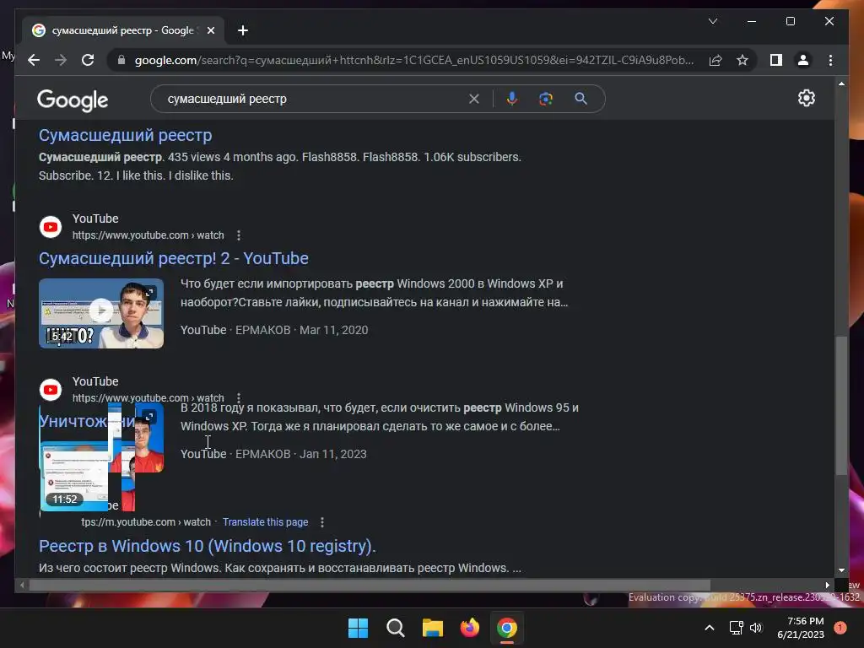Click horizontal scrollbar right arrow
Image resolution: width=864 pixels, height=648 pixels.
pos(828,586)
